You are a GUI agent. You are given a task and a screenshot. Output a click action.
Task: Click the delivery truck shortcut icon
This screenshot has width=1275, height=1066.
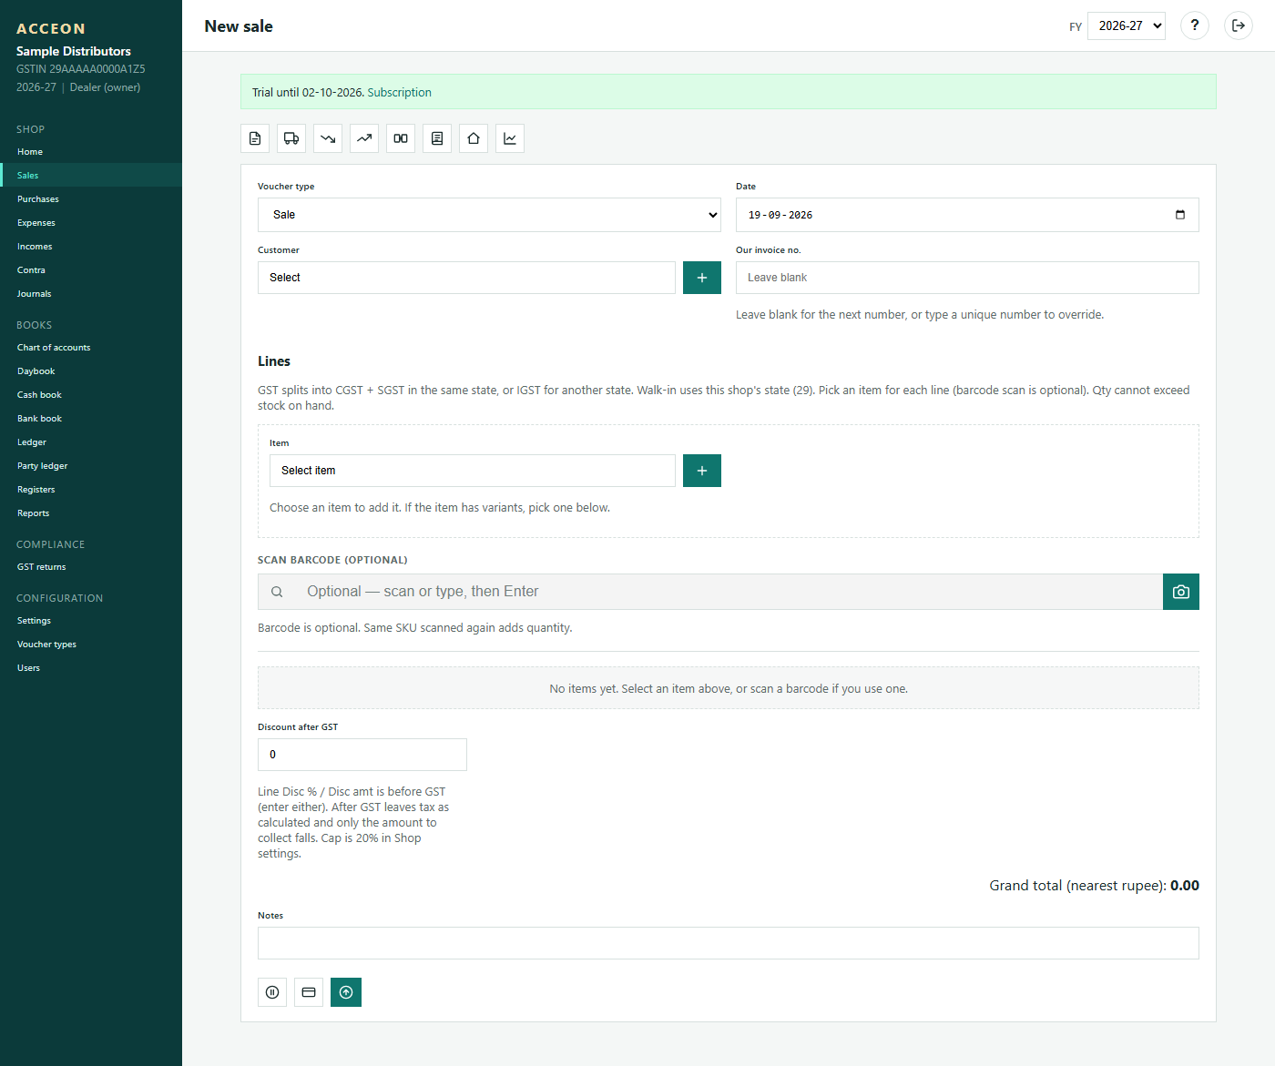[x=291, y=138]
